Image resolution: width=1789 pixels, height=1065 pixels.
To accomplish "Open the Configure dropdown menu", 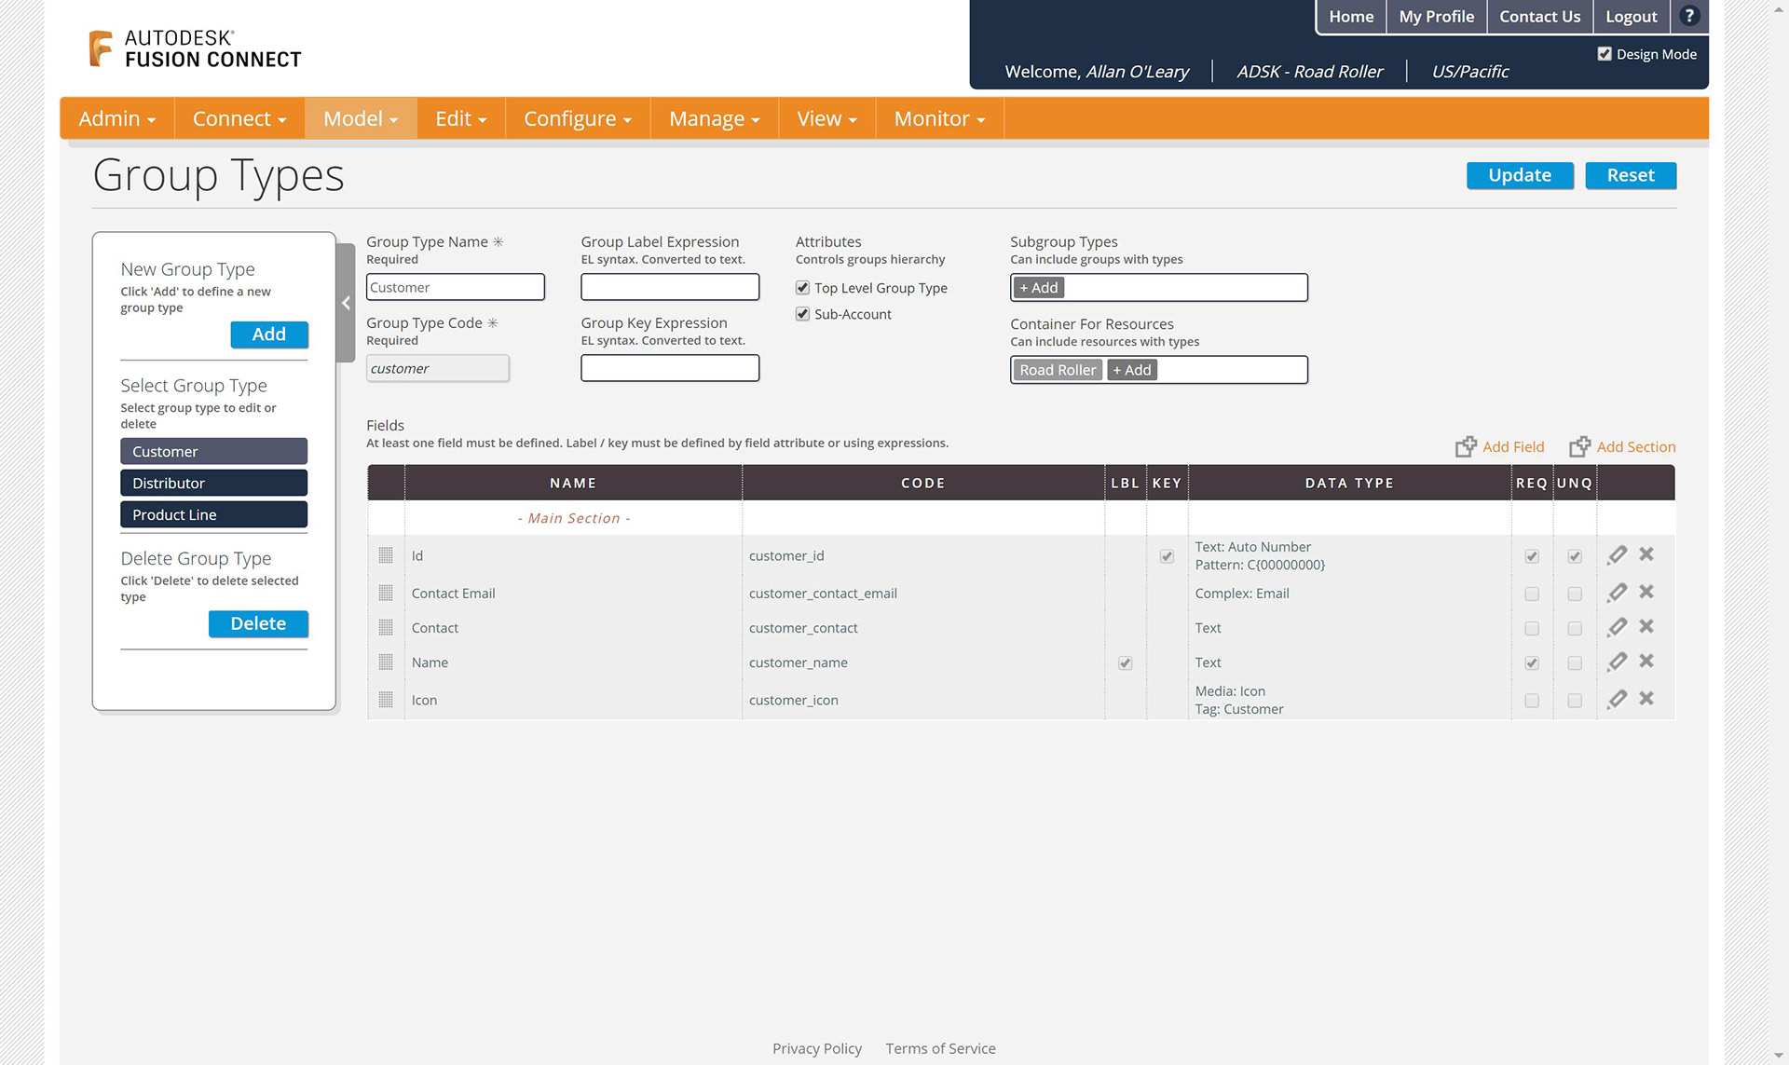I will click(577, 118).
